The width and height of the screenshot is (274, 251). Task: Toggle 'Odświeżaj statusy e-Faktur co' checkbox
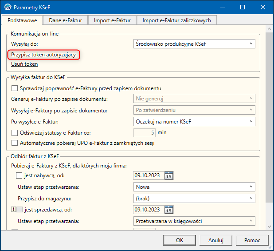(x=15, y=132)
